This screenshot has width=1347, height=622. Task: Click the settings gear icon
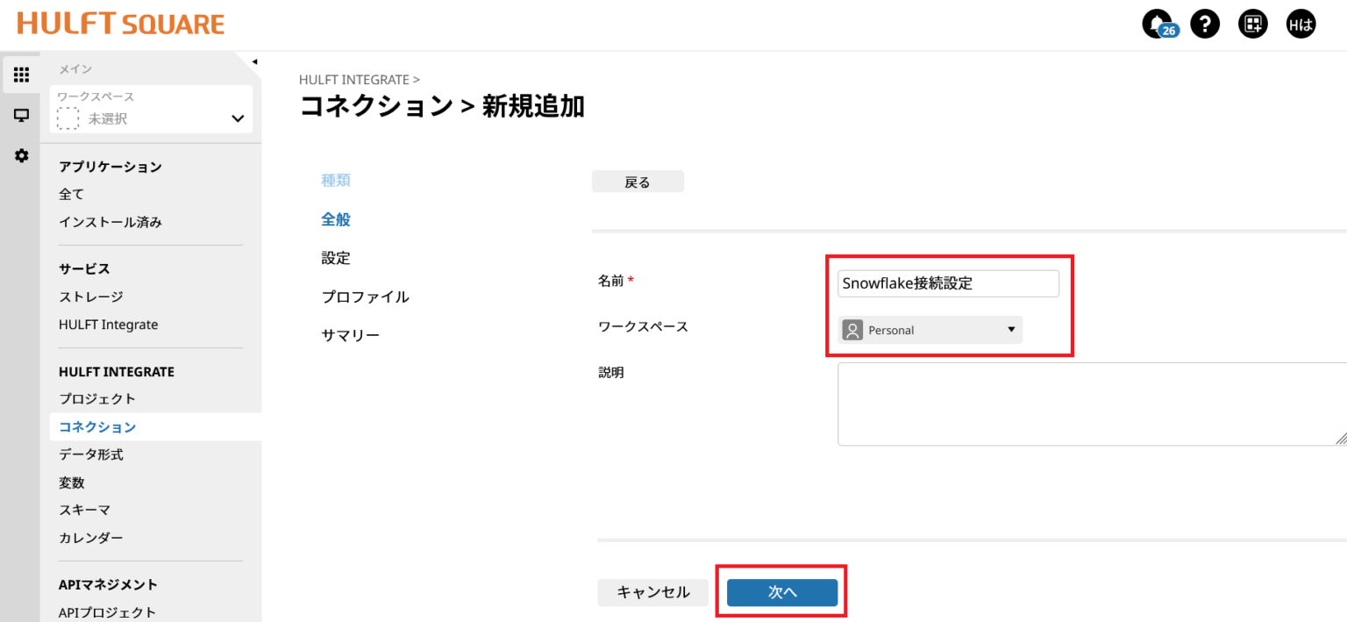pos(21,155)
